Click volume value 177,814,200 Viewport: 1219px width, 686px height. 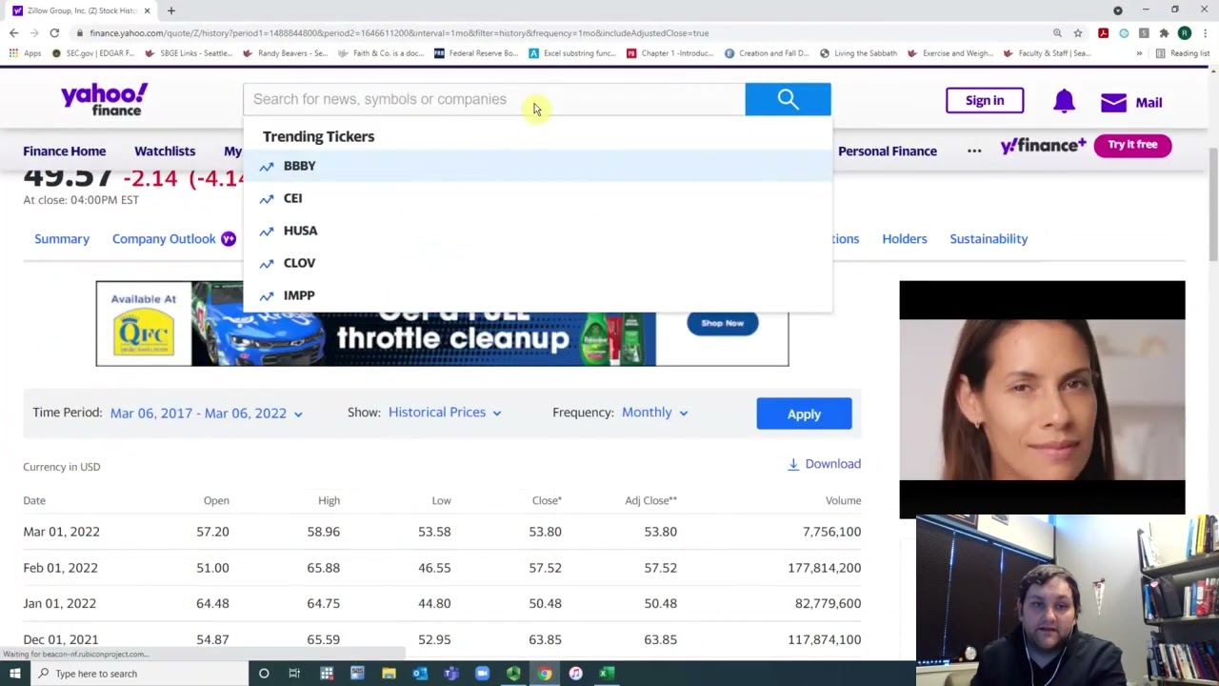click(824, 568)
